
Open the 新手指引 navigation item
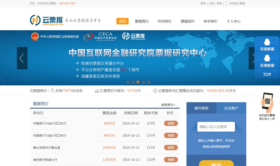point(211,22)
